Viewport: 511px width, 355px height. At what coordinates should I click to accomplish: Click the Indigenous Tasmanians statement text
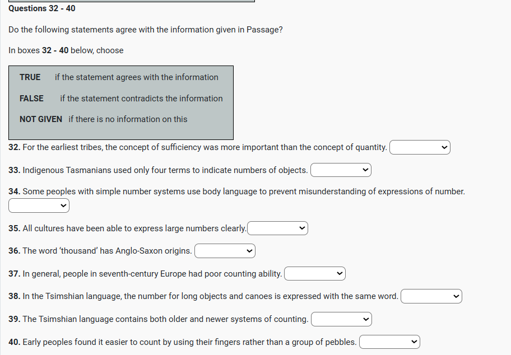[x=165, y=170]
